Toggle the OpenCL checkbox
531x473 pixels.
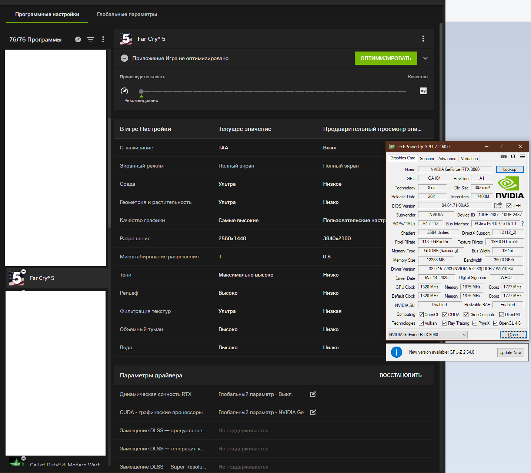tap(421, 315)
